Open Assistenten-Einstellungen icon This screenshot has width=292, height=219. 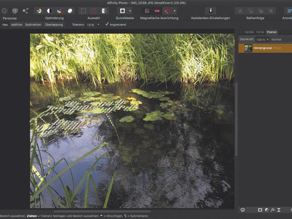click(210, 11)
